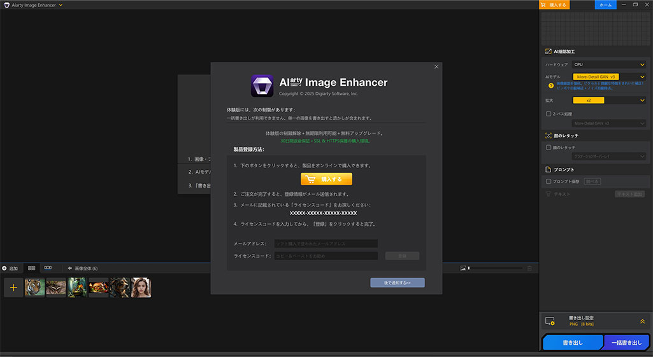Click the テキスト T icon
The image size is (653, 357).
click(x=548, y=194)
